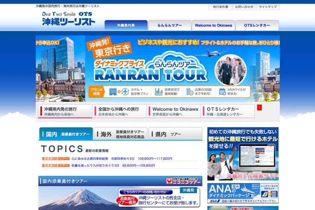Open the ANA ダイナミックパッケージ banner

point(243,193)
